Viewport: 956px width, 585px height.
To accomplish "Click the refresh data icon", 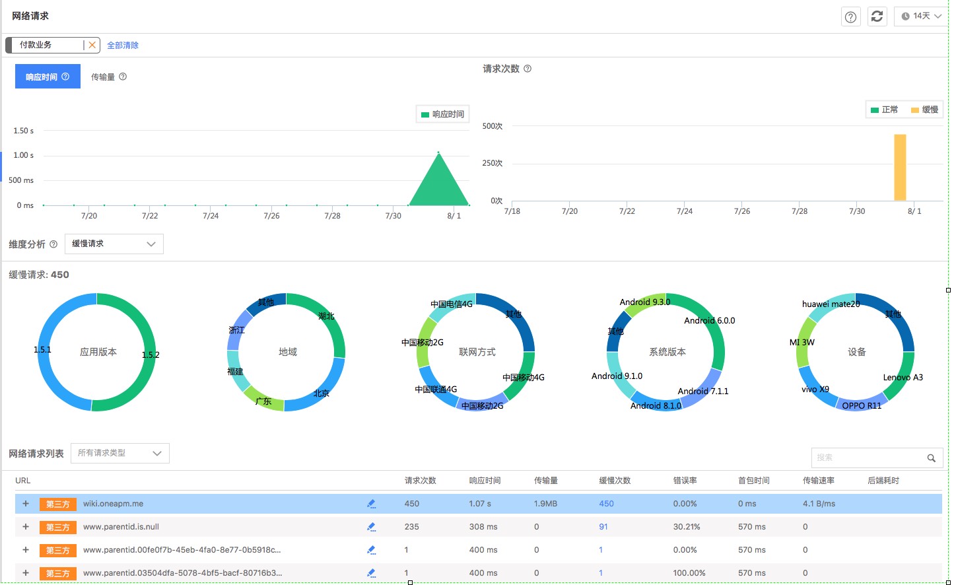I will tap(877, 17).
